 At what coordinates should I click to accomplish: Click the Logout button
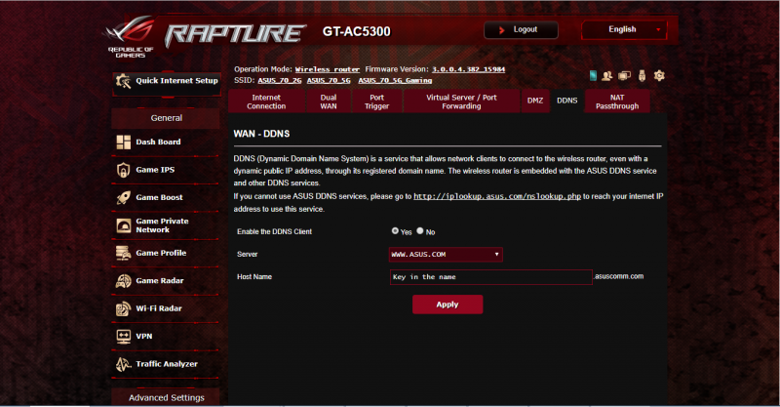pos(526,30)
